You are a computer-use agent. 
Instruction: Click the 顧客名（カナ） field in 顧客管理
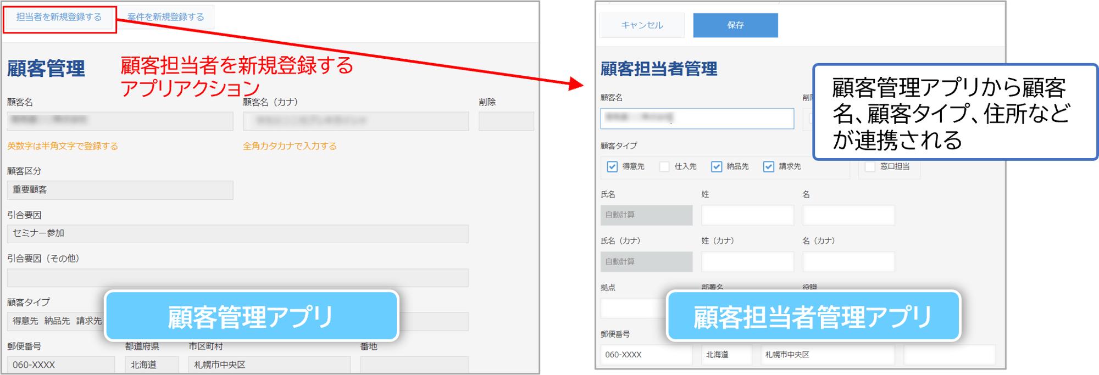pyautogui.click(x=356, y=121)
